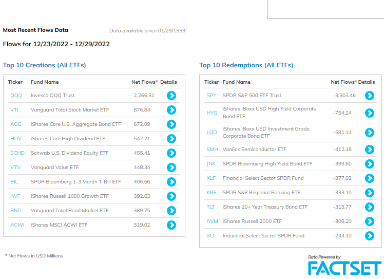Open details arrow for Vanguard Total Bond Market ETF
This screenshot has width=384, height=279.
coord(171,211)
